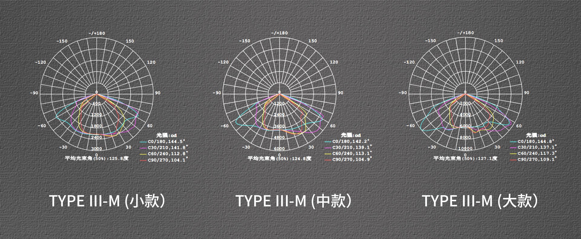Screen dimensions: 581x239
Task: Click the magenta C30/210,139.1° legend line
Action: (328, 147)
